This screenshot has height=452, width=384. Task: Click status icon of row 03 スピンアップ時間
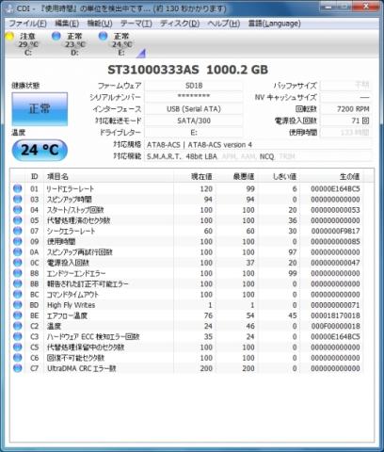tap(18, 200)
